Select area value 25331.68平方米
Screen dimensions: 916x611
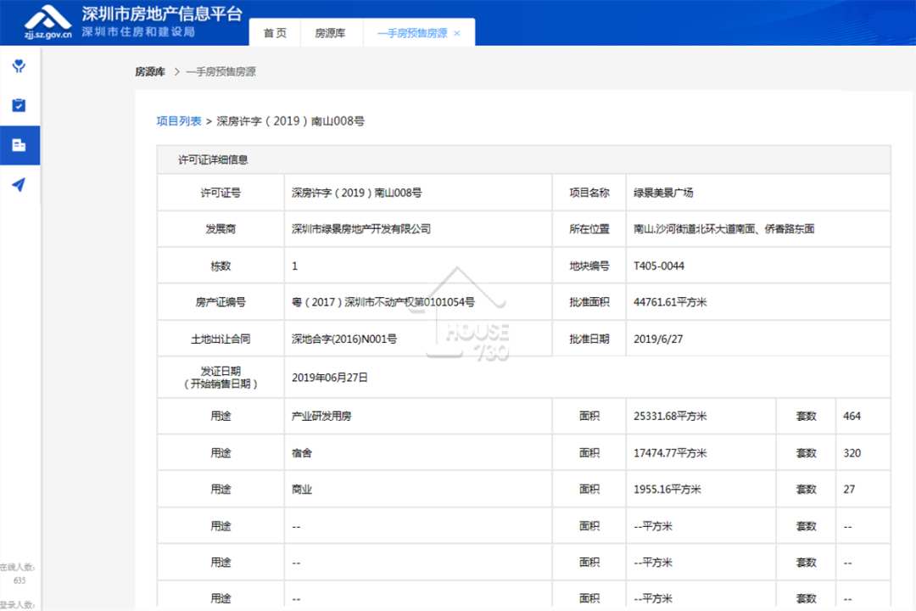670,417
